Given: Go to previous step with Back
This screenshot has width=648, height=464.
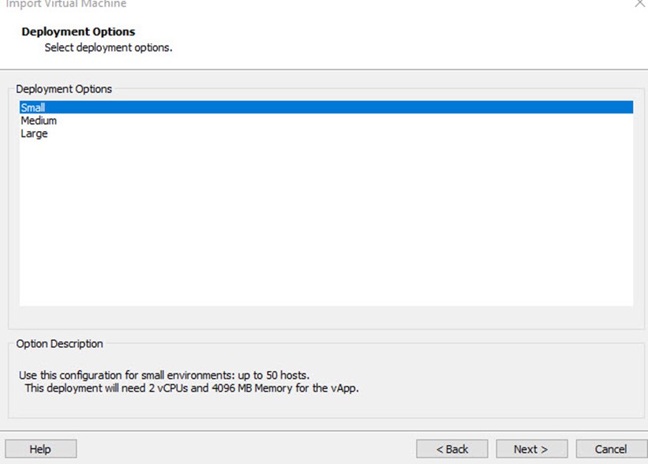Looking at the screenshot, I should coord(452,449).
